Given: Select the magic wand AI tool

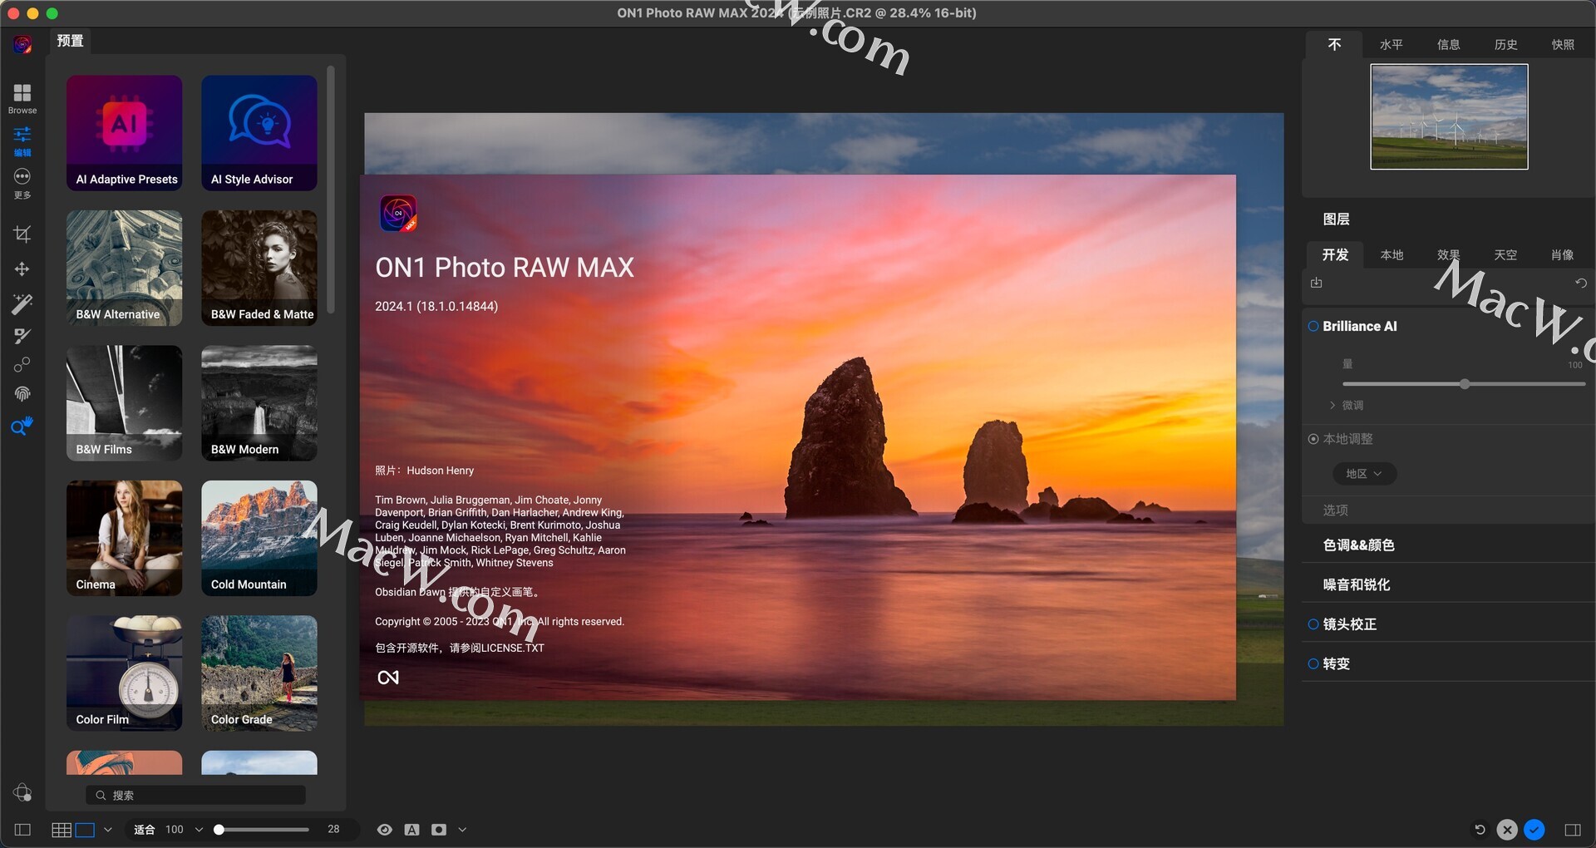Looking at the screenshot, I should [22, 303].
